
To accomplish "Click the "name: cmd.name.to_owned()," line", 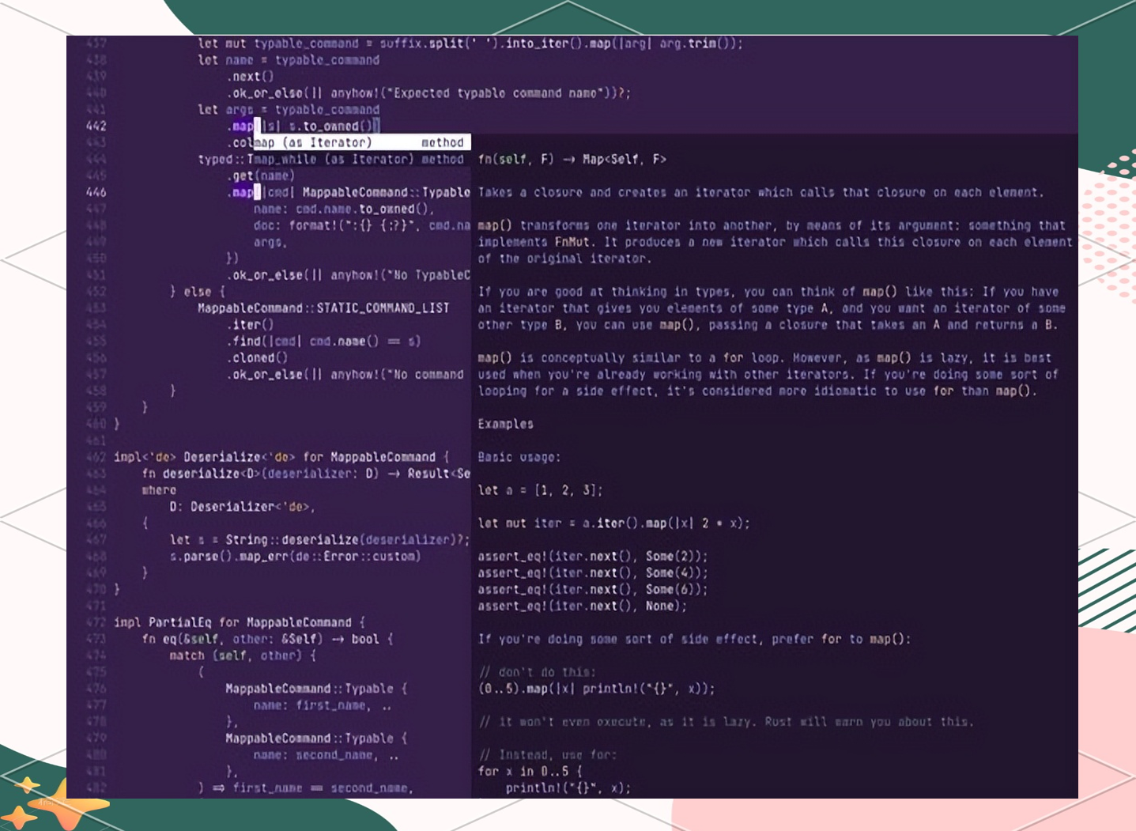I will 344,209.
